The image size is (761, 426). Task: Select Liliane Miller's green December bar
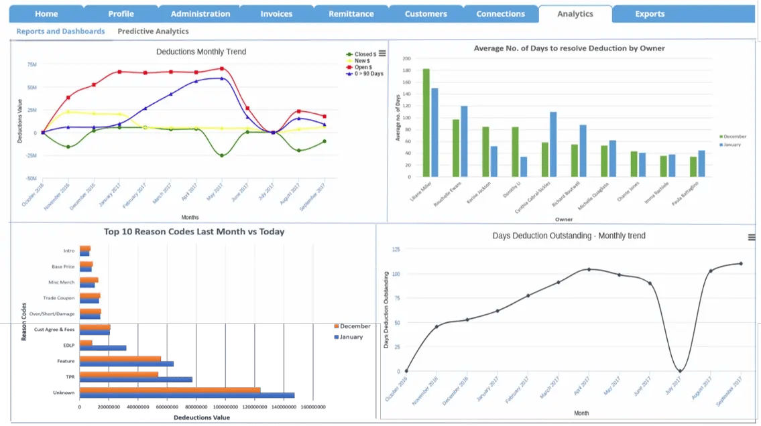tap(426, 123)
